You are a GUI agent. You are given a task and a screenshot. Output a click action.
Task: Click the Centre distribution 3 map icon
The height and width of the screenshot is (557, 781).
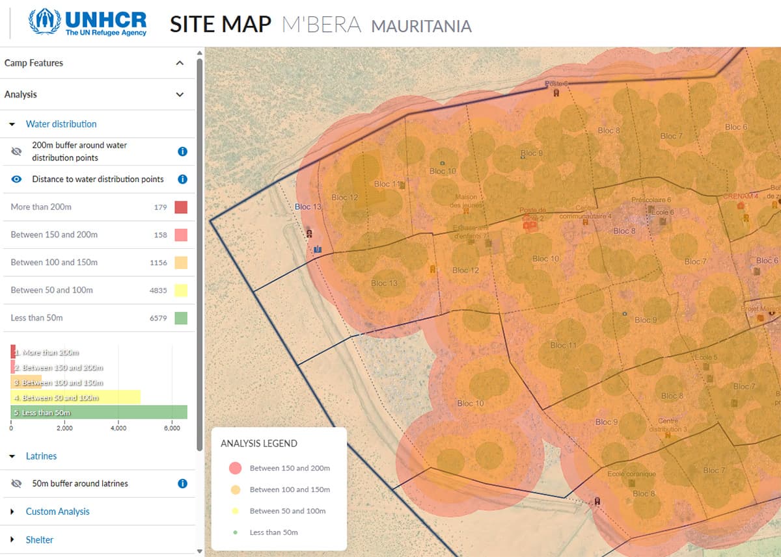pyautogui.click(x=668, y=435)
